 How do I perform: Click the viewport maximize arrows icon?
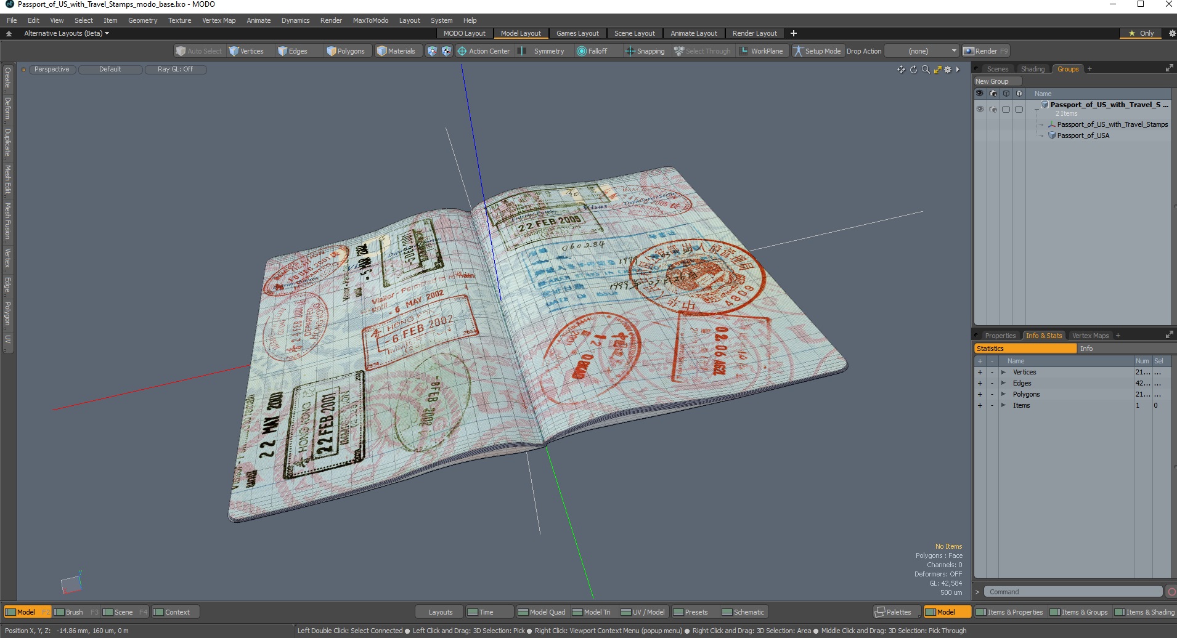pos(937,70)
